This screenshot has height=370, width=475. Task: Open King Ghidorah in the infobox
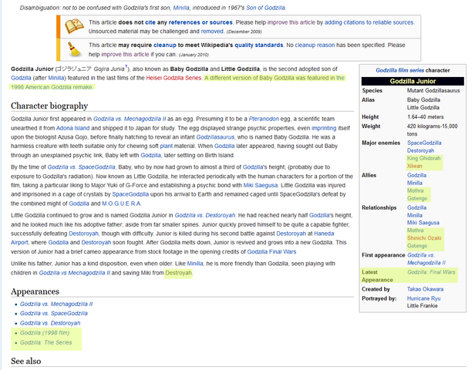click(x=423, y=158)
